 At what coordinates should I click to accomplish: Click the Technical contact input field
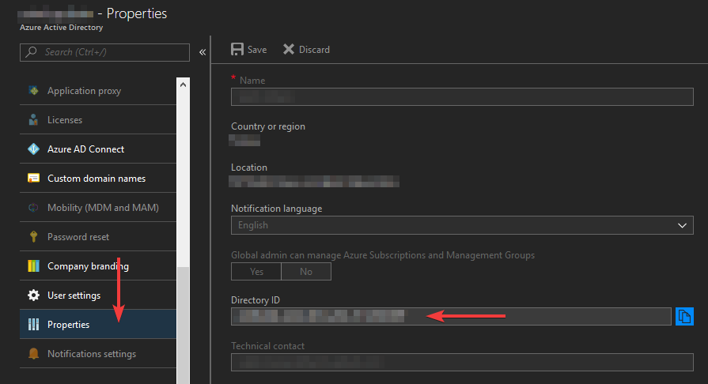tap(462, 363)
